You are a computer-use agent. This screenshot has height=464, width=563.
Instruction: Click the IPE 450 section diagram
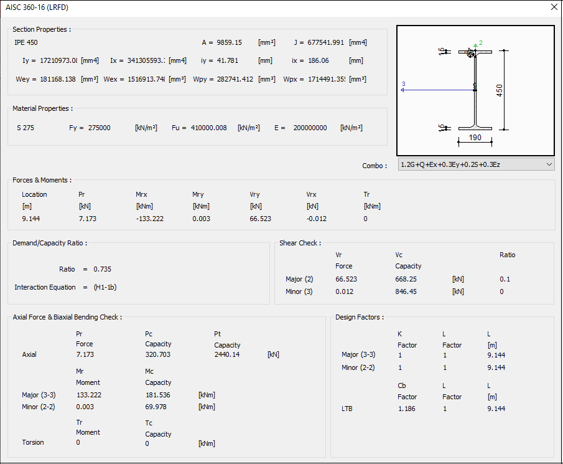475,90
